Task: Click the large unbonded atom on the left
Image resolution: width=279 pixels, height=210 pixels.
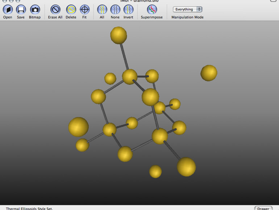Action: coord(79,127)
